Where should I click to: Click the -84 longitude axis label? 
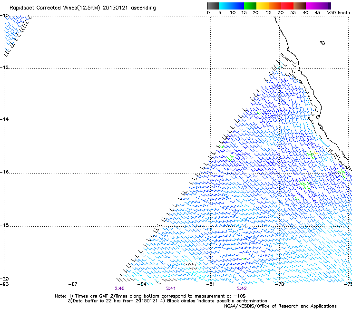point(142,284)
